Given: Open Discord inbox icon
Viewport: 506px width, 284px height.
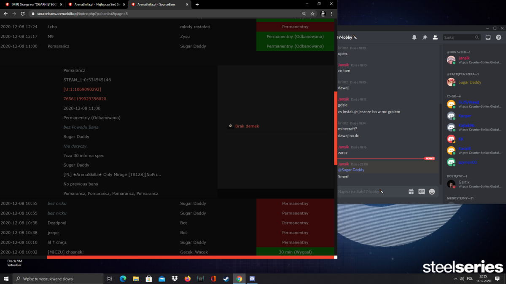Looking at the screenshot, I should 488,37.
